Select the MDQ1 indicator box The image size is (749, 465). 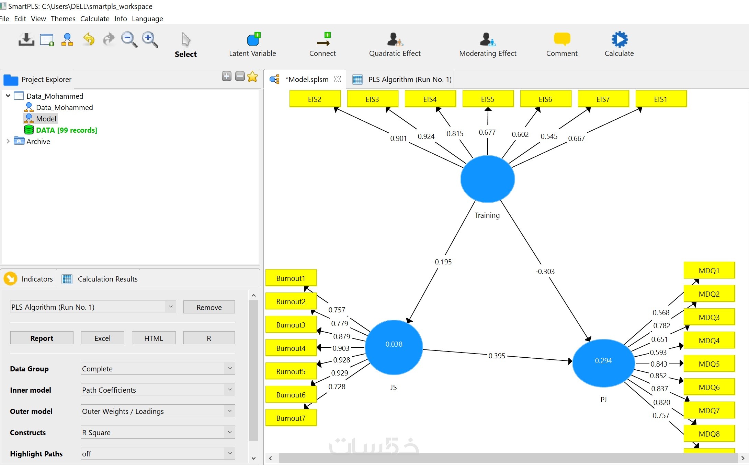pos(709,271)
